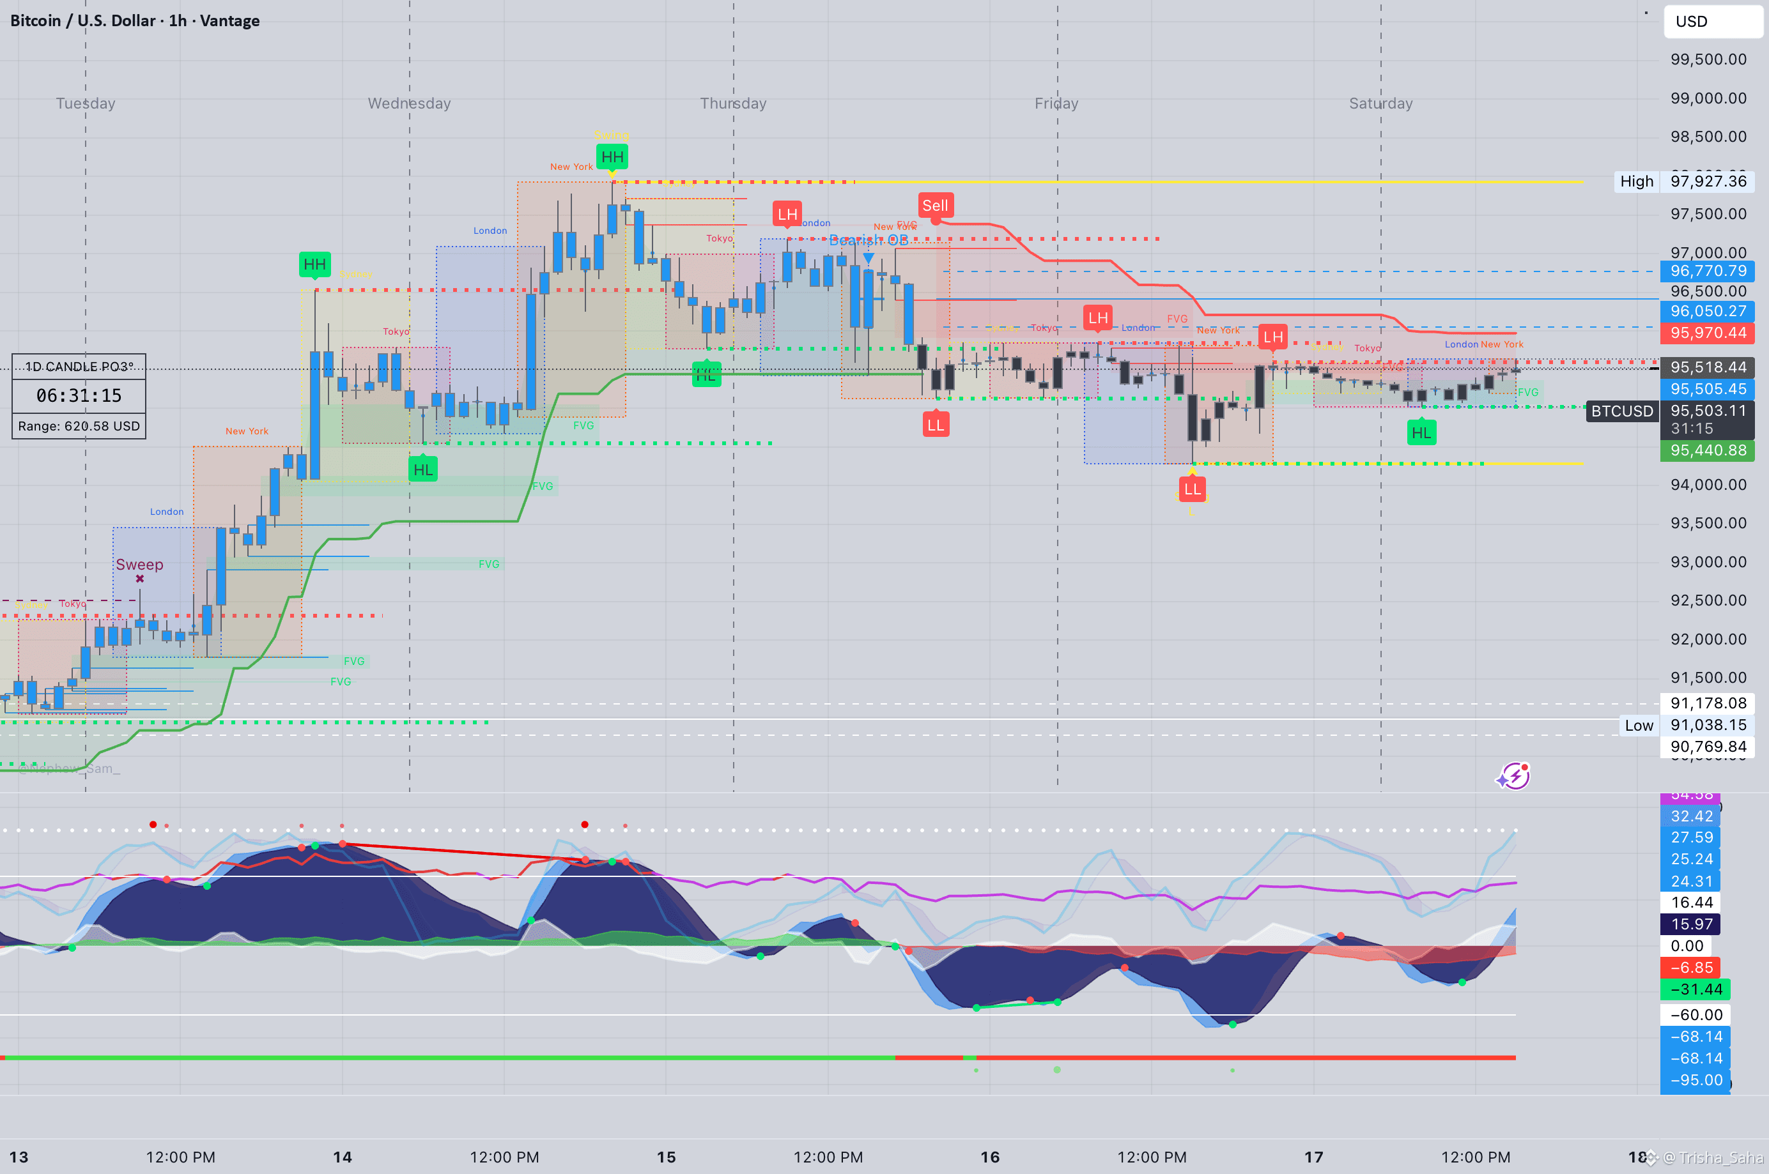The height and width of the screenshot is (1174, 1769).
Task: Click the Sweep X marker
Action: tap(140, 579)
